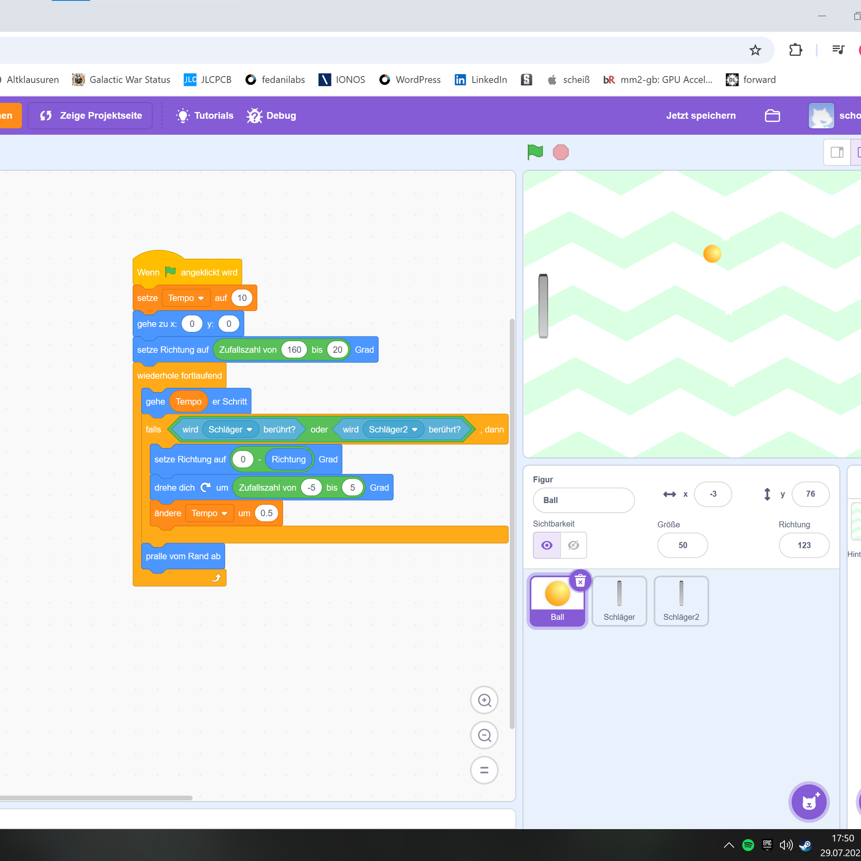Open Tempo dropdown in setze block

click(x=200, y=298)
